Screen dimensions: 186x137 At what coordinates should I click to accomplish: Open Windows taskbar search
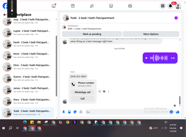[x=10, y=128]
